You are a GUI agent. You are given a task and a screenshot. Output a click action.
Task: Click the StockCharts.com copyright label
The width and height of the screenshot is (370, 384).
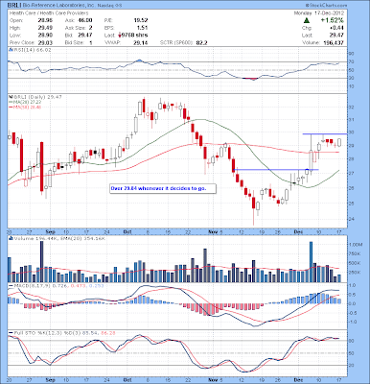point(326,6)
